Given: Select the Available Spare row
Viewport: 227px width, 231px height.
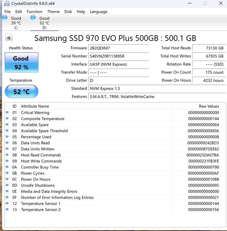Looking at the screenshot, I should tap(112, 125).
